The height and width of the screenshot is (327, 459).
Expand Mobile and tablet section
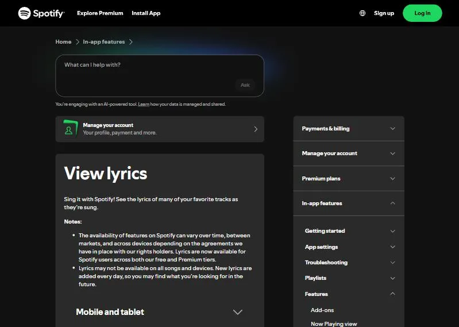160,312
